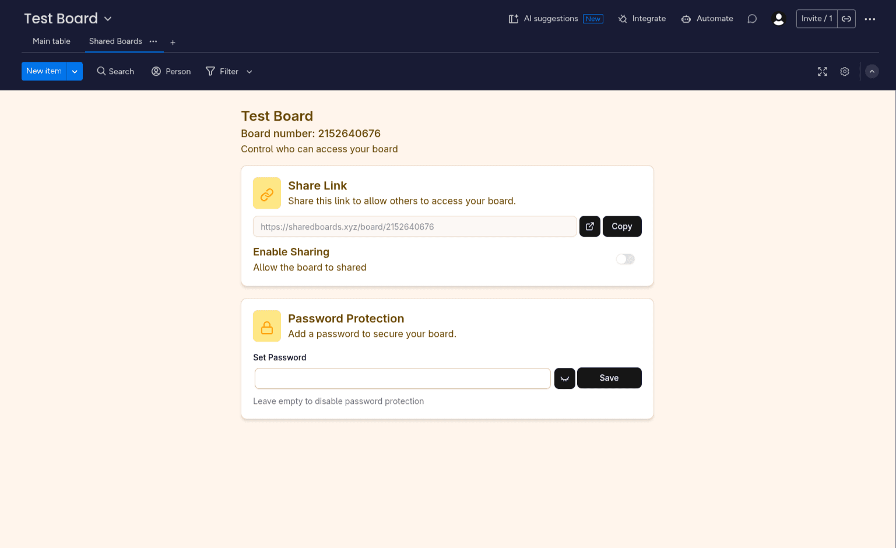Select the Shared Boards tab

115,41
